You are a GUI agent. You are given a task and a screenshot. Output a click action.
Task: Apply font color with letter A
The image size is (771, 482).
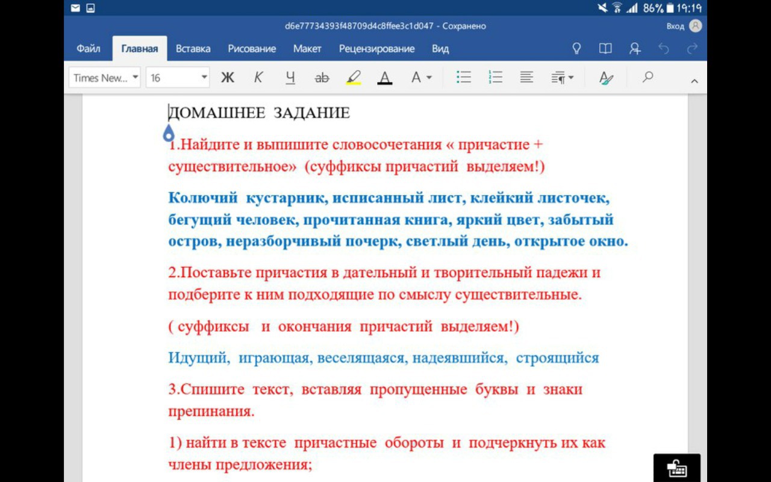point(385,78)
